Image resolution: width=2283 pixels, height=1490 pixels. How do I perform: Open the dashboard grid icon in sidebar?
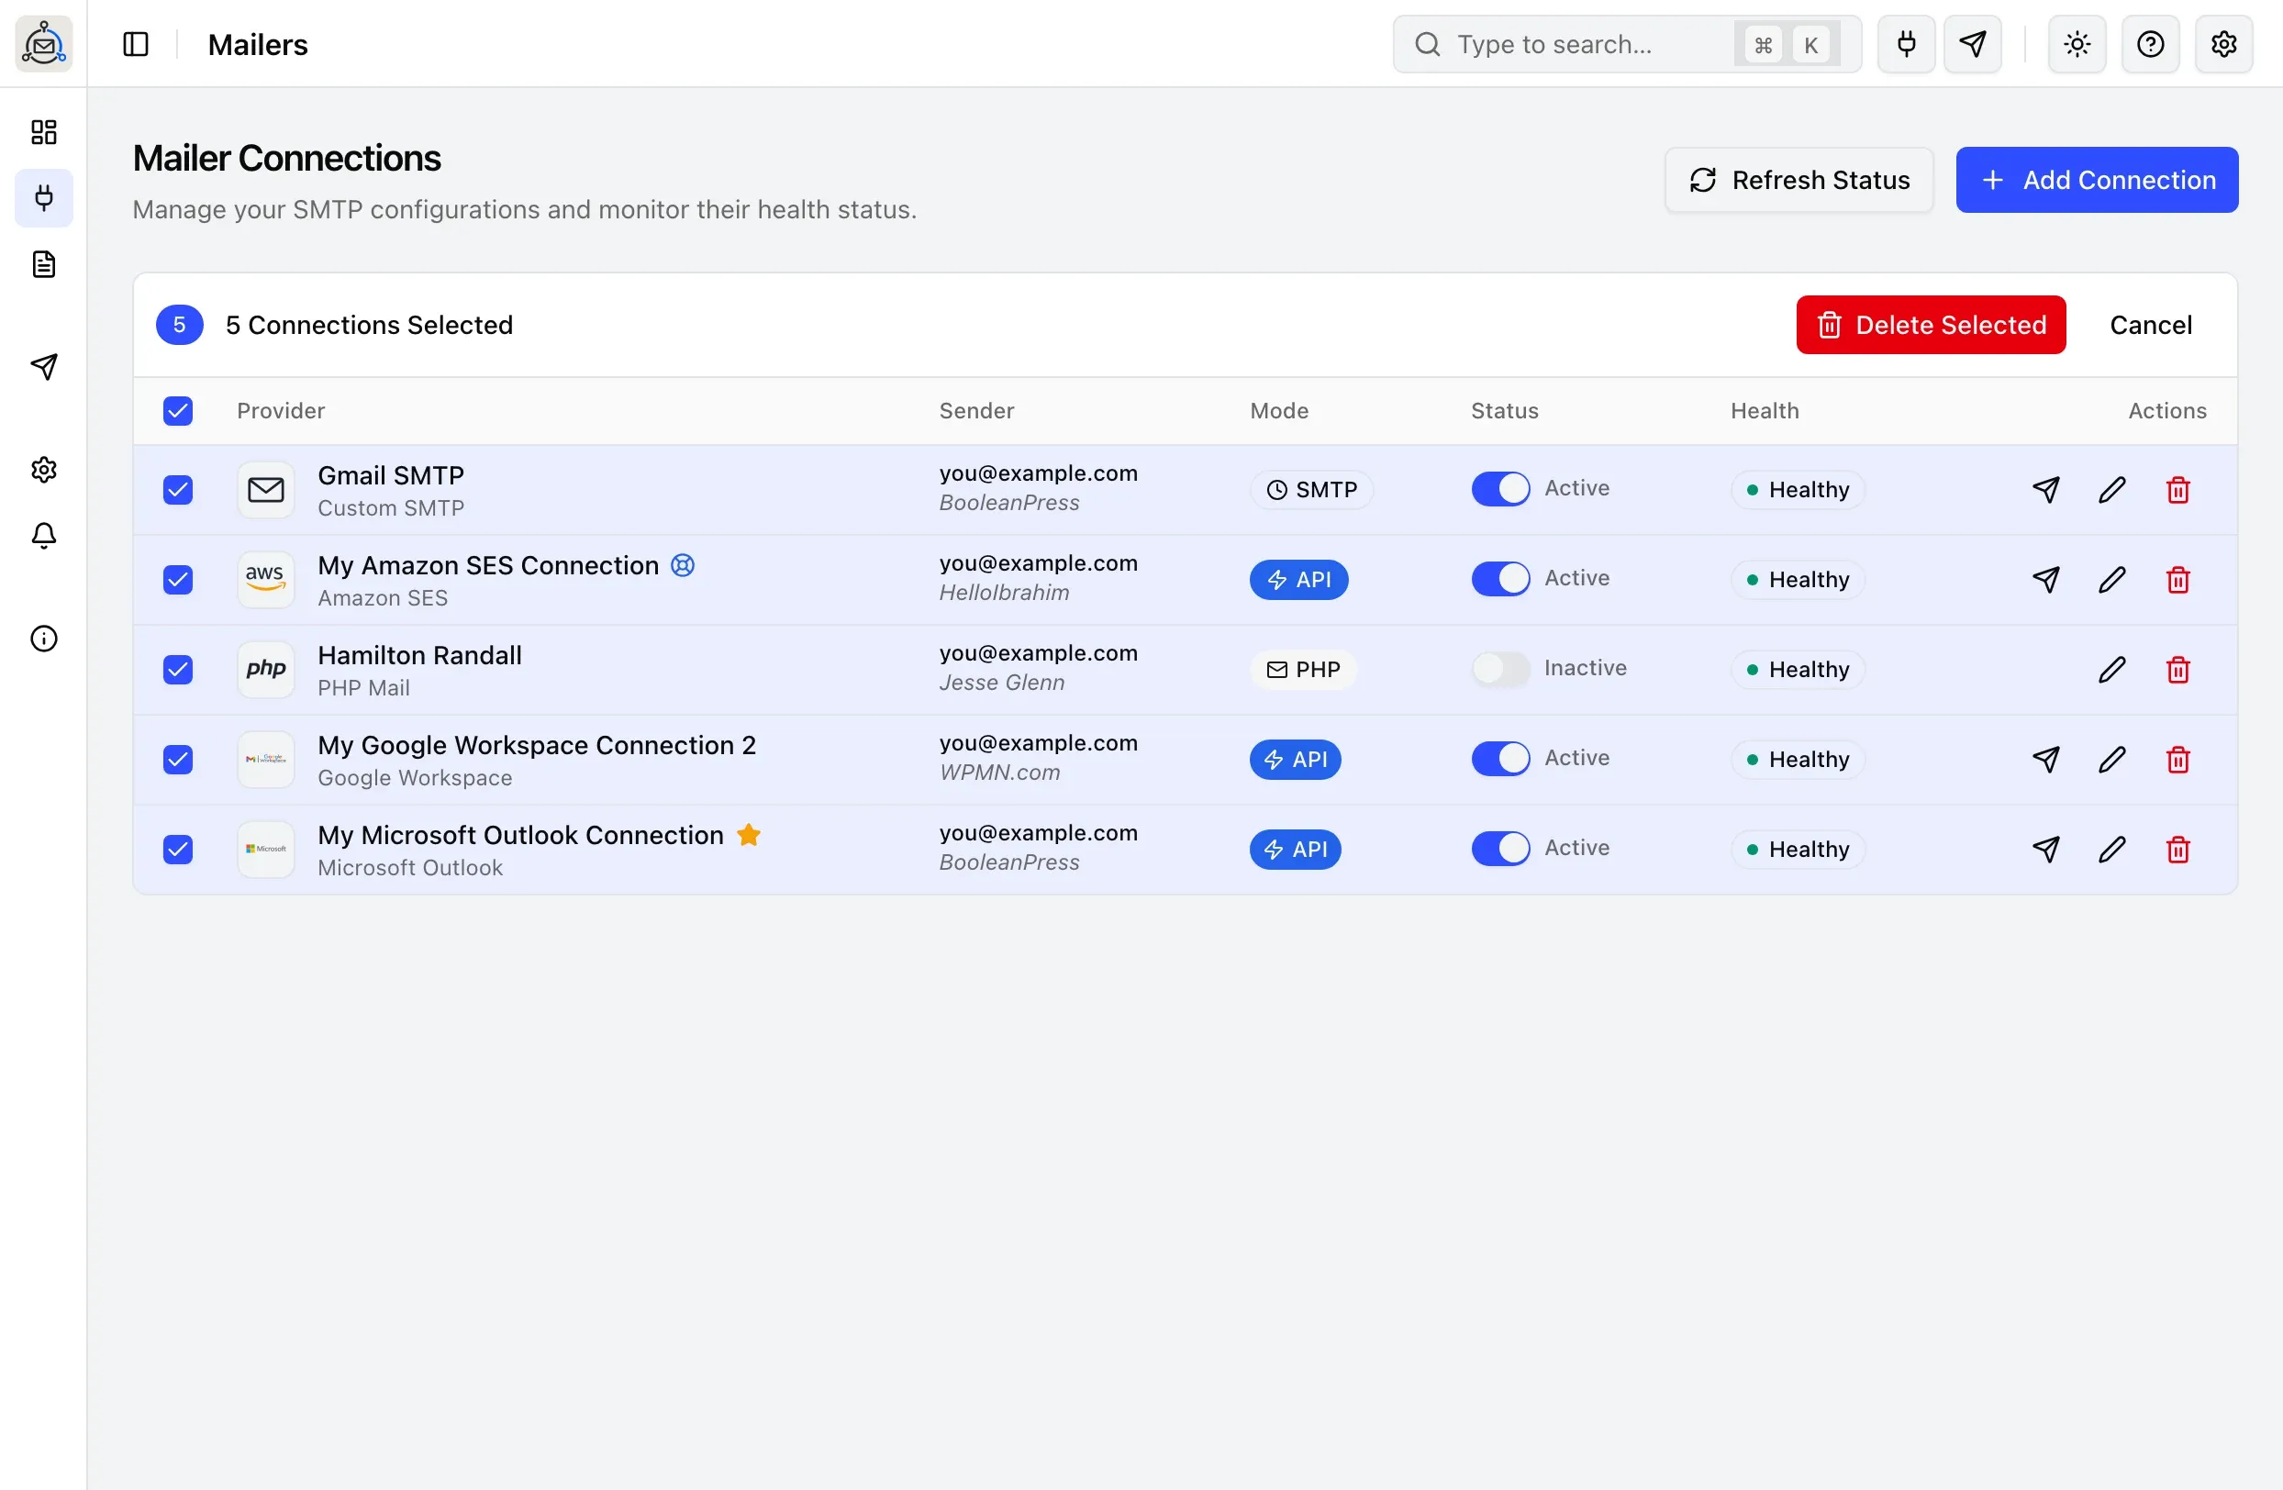44,131
